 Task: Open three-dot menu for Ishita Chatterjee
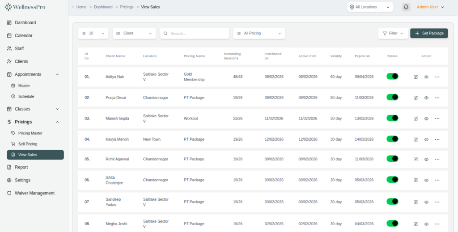point(437,180)
